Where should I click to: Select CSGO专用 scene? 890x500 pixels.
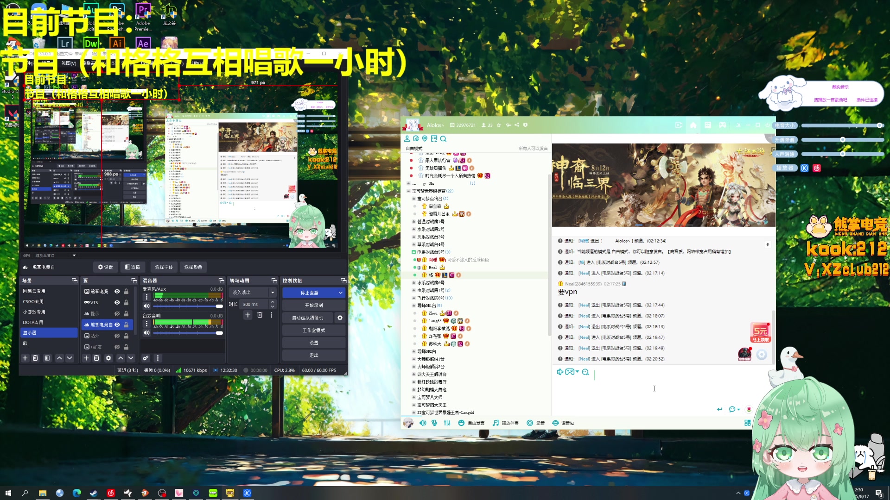(x=49, y=301)
